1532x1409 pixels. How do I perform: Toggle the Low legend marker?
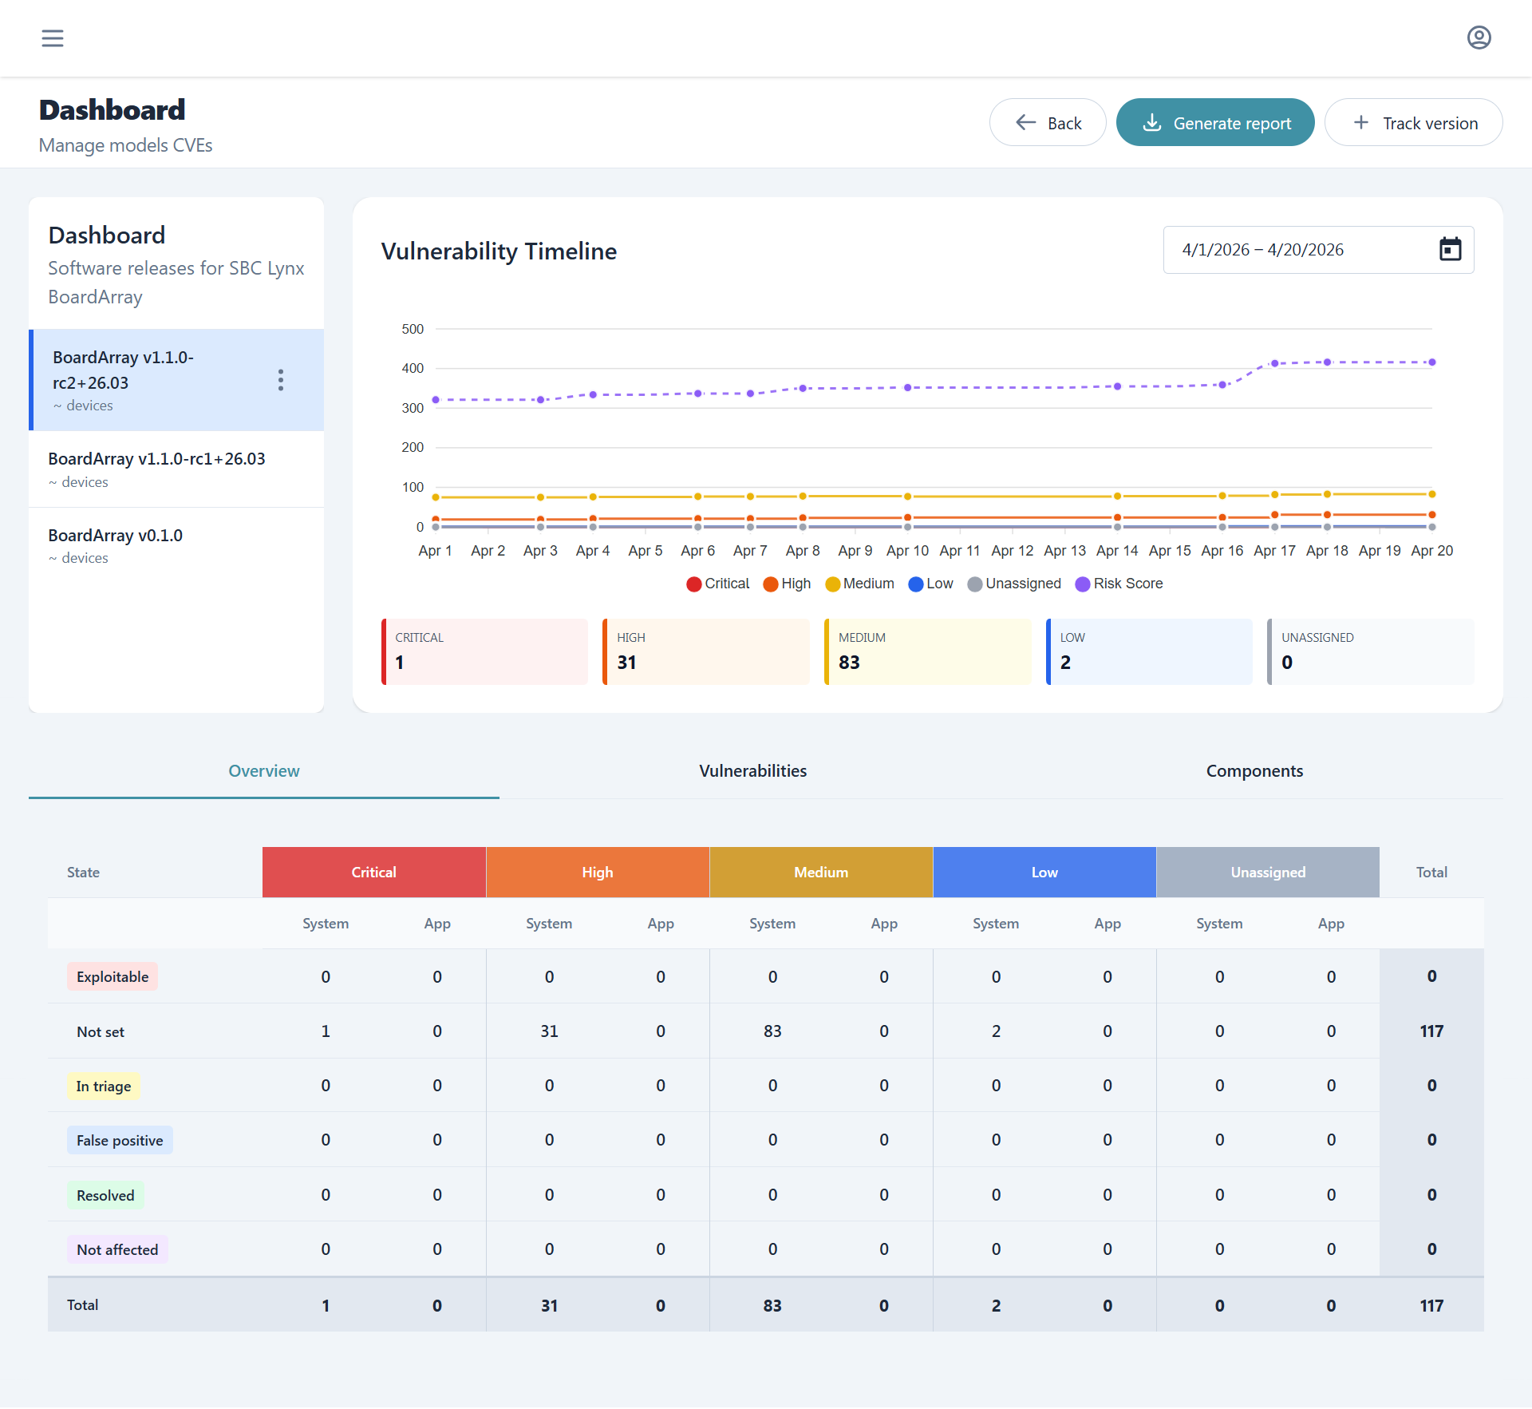[916, 584]
